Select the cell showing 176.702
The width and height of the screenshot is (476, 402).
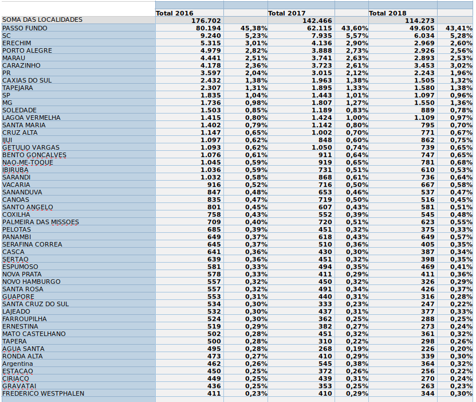pyautogui.click(x=190, y=21)
